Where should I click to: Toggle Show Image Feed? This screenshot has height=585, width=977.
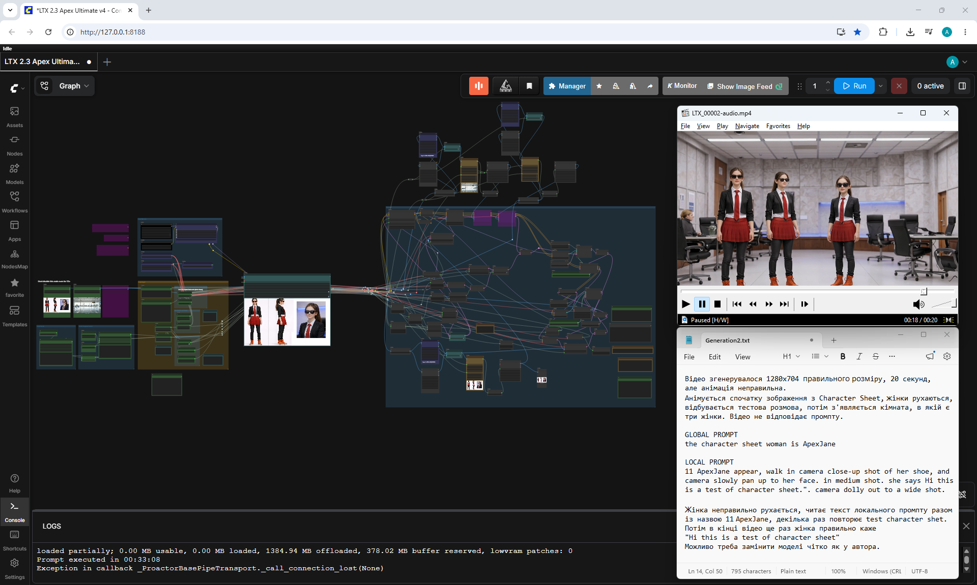(x=745, y=86)
